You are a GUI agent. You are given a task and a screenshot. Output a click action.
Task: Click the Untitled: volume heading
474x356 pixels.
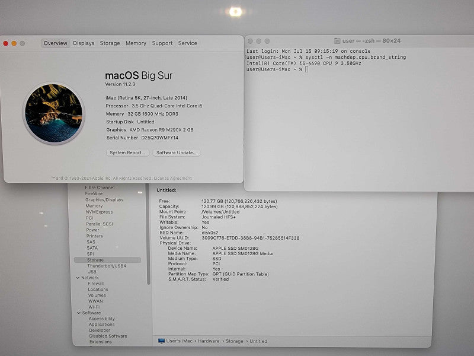(x=166, y=190)
